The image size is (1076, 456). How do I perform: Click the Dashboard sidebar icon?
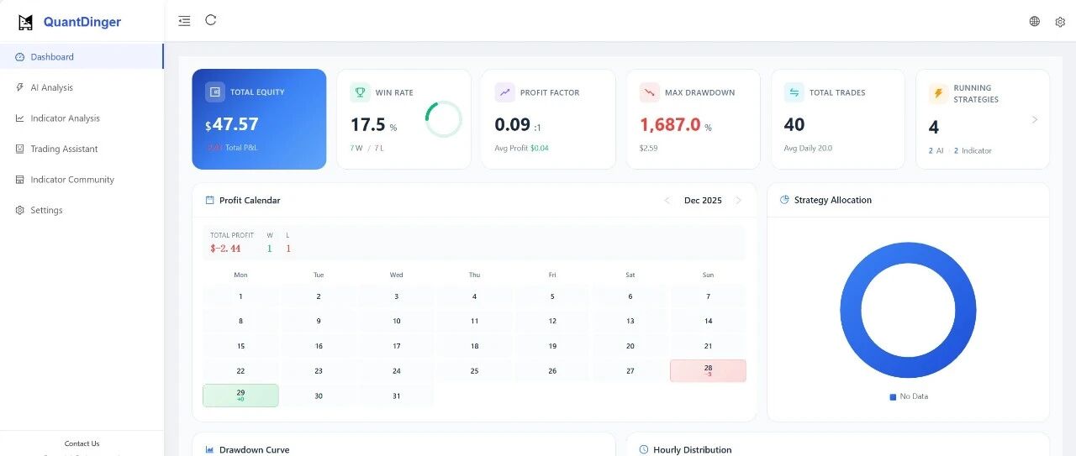[x=20, y=57]
